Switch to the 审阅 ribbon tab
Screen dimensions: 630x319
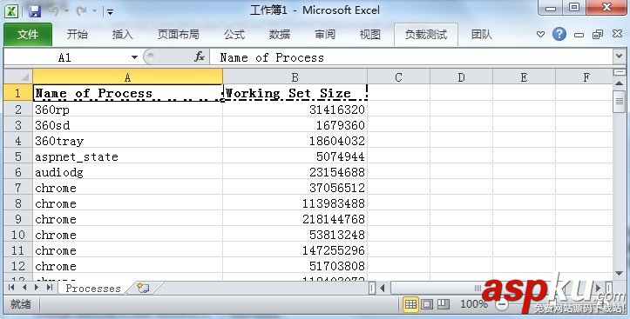point(325,35)
